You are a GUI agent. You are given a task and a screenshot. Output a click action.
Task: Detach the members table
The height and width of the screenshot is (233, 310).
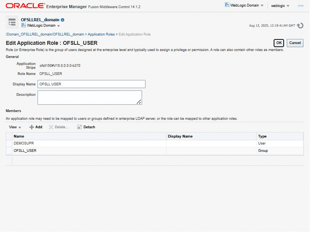click(86, 127)
